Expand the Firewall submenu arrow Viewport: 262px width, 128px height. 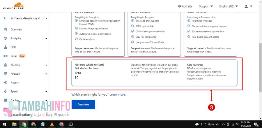click(x=46, y=74)
